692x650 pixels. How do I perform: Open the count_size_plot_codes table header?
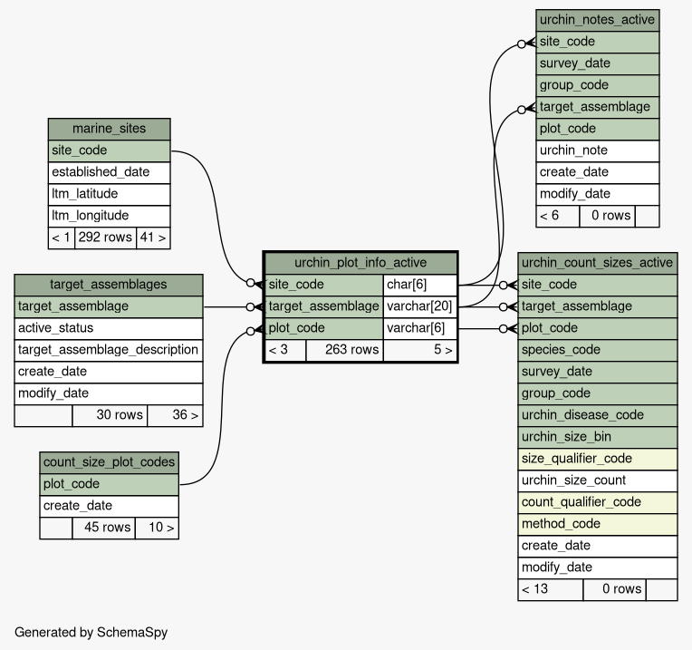pos(109,462)
